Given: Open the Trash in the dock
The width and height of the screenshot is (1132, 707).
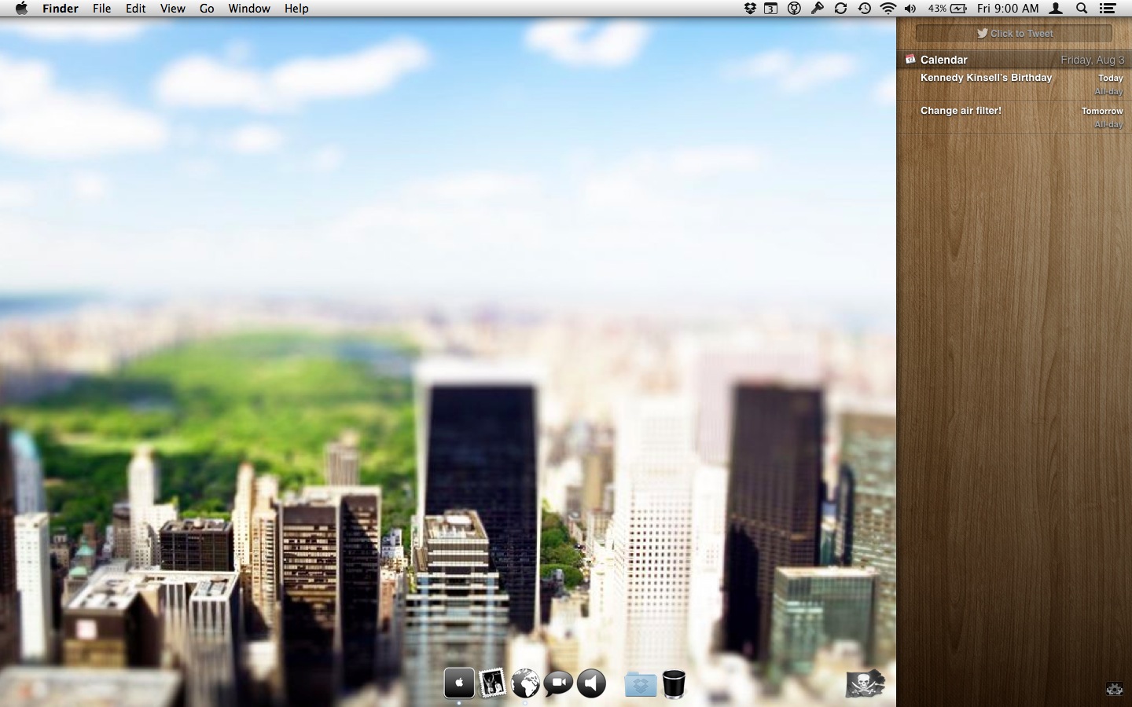Looking at the screenshot, I should pos(674,683).
